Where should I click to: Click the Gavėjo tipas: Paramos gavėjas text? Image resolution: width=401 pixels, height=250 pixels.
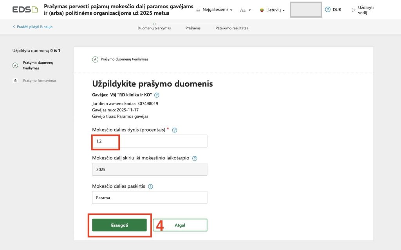[120, 116]
